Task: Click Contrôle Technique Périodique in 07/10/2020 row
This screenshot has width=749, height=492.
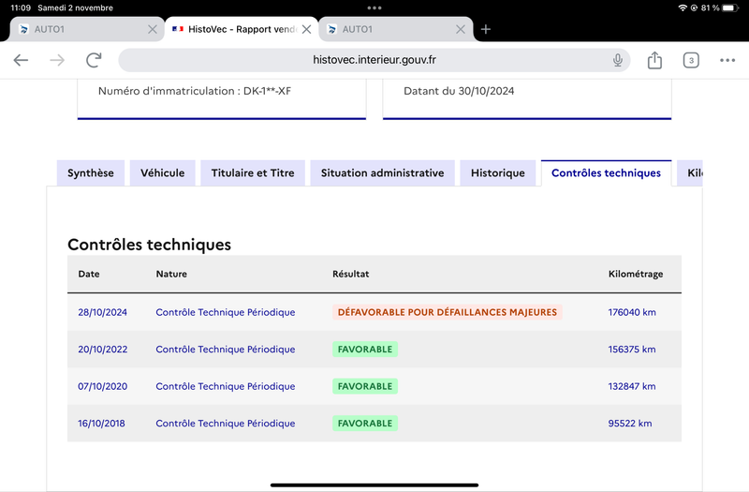Action: point(226,386)
